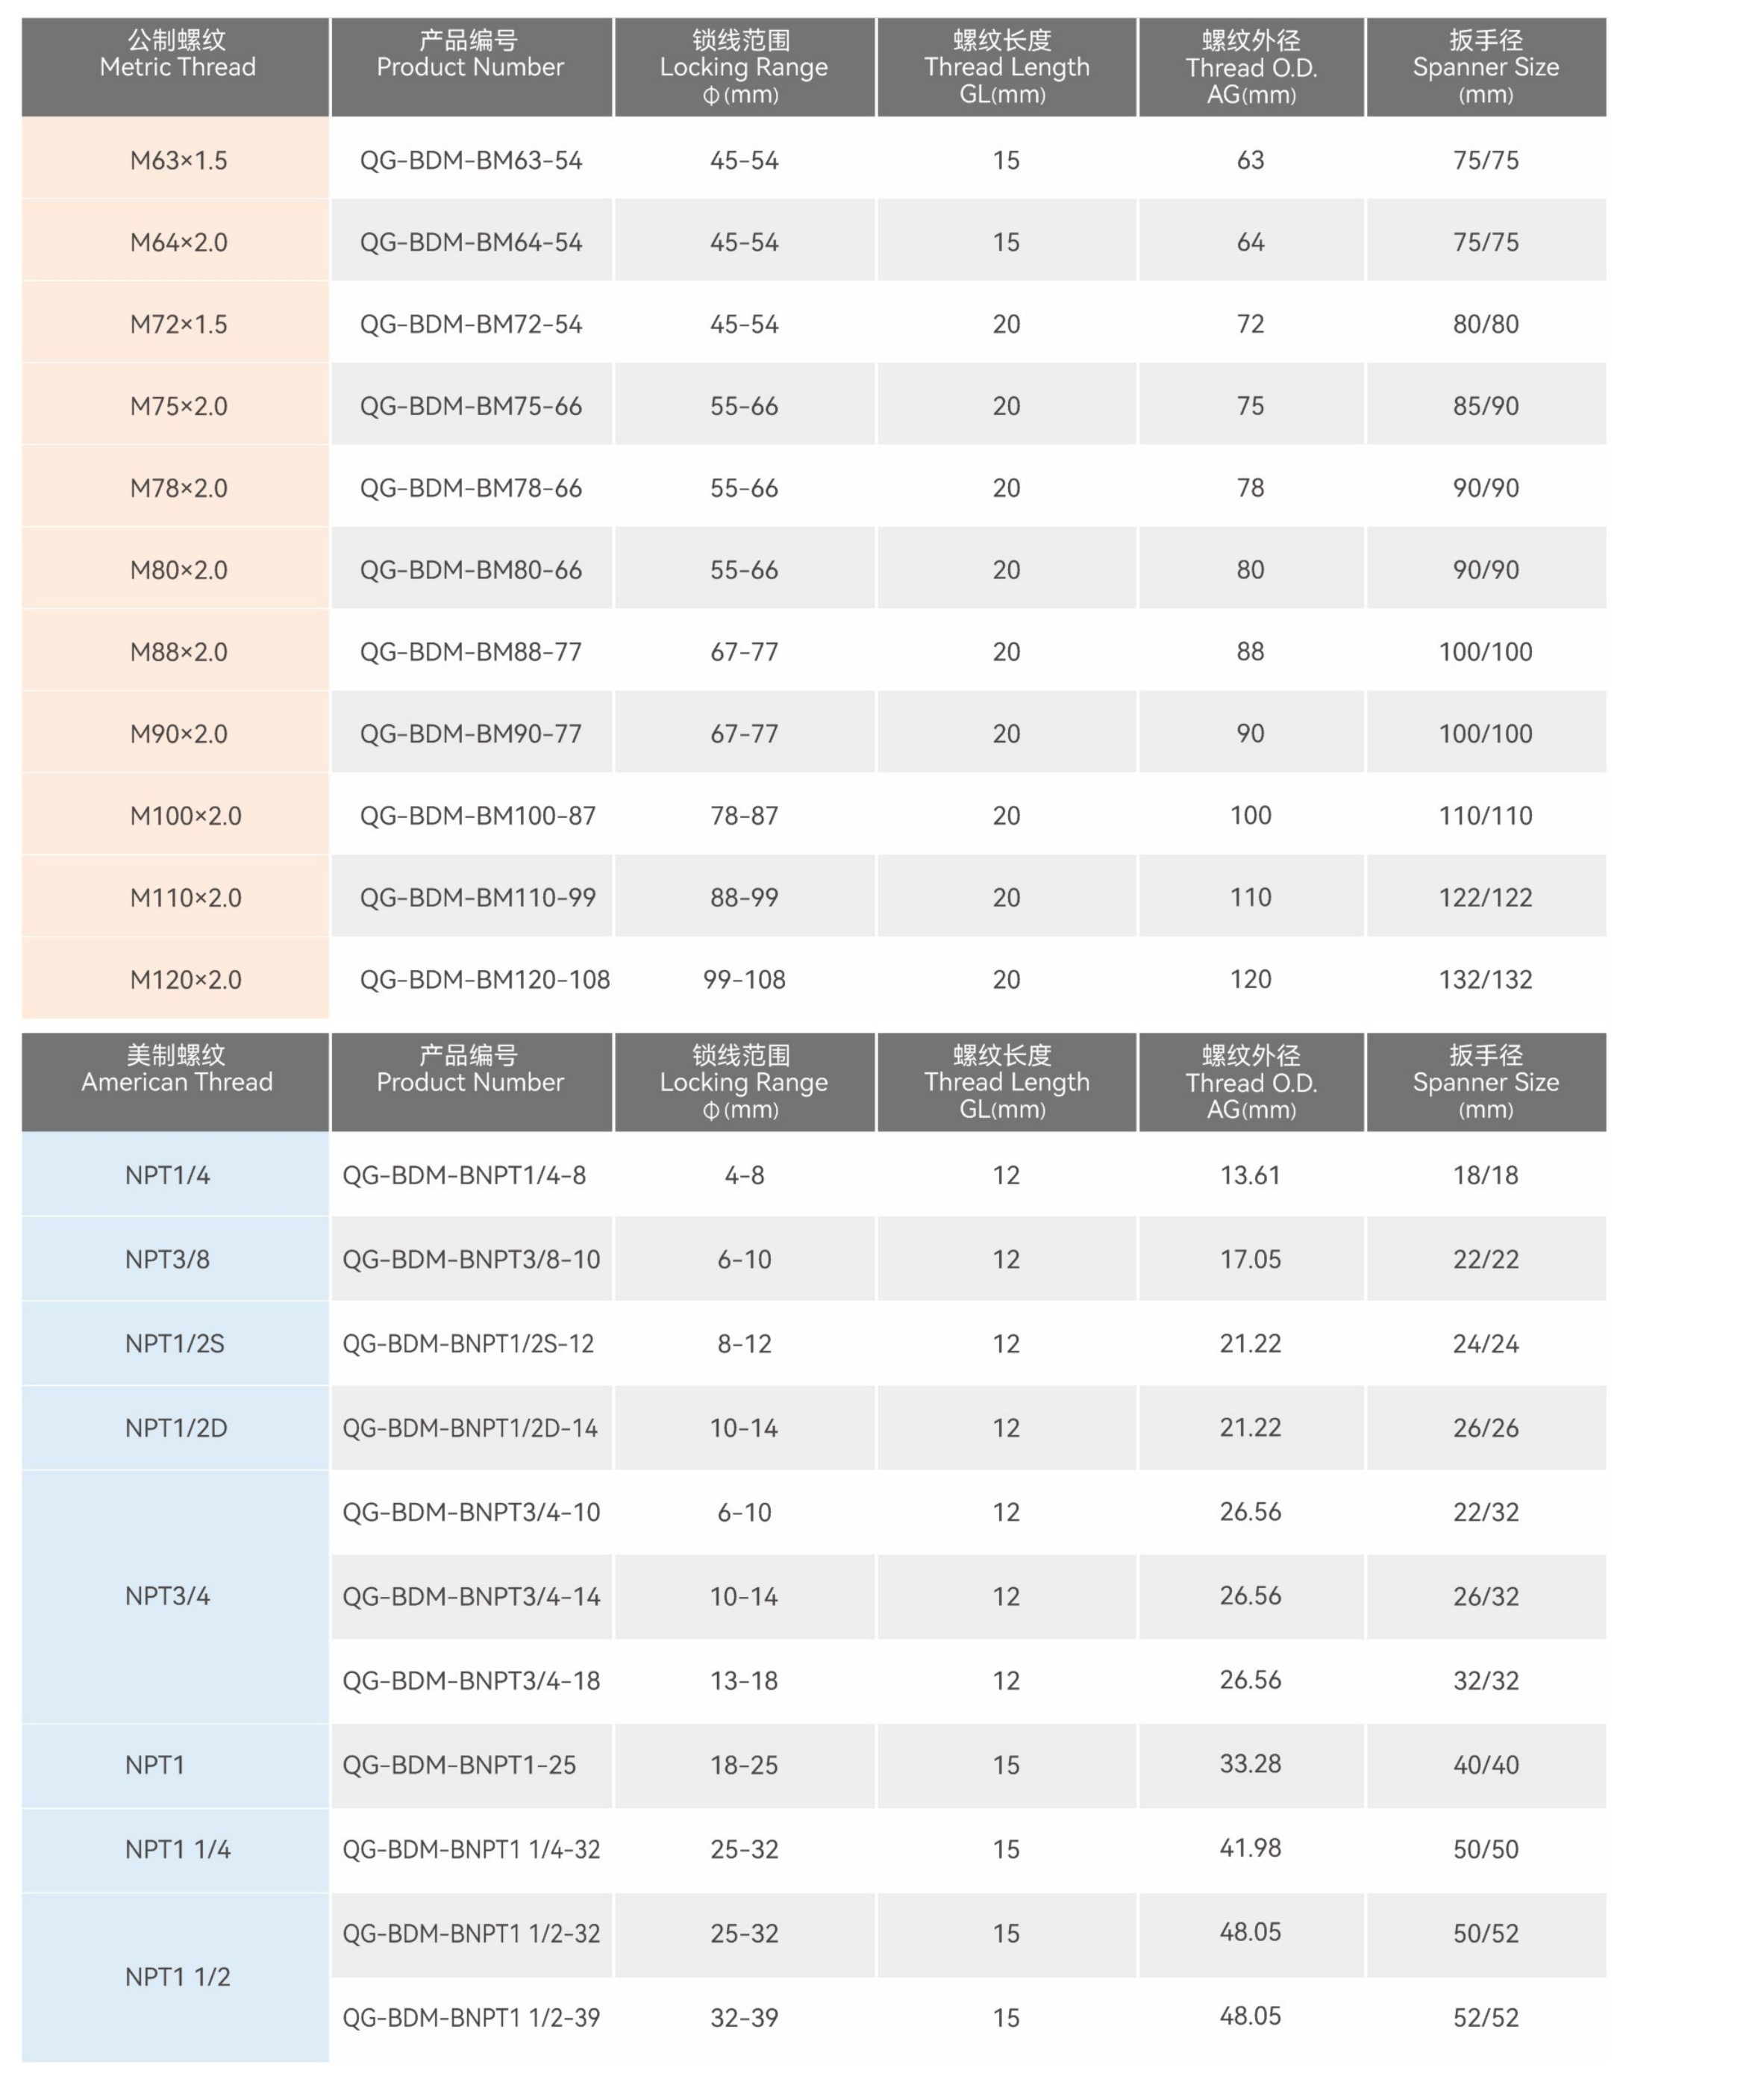This screenshot has width=1764, height=2094.
Task: Click the 40/40 spanner size cell
Action: (1485, 1765)
